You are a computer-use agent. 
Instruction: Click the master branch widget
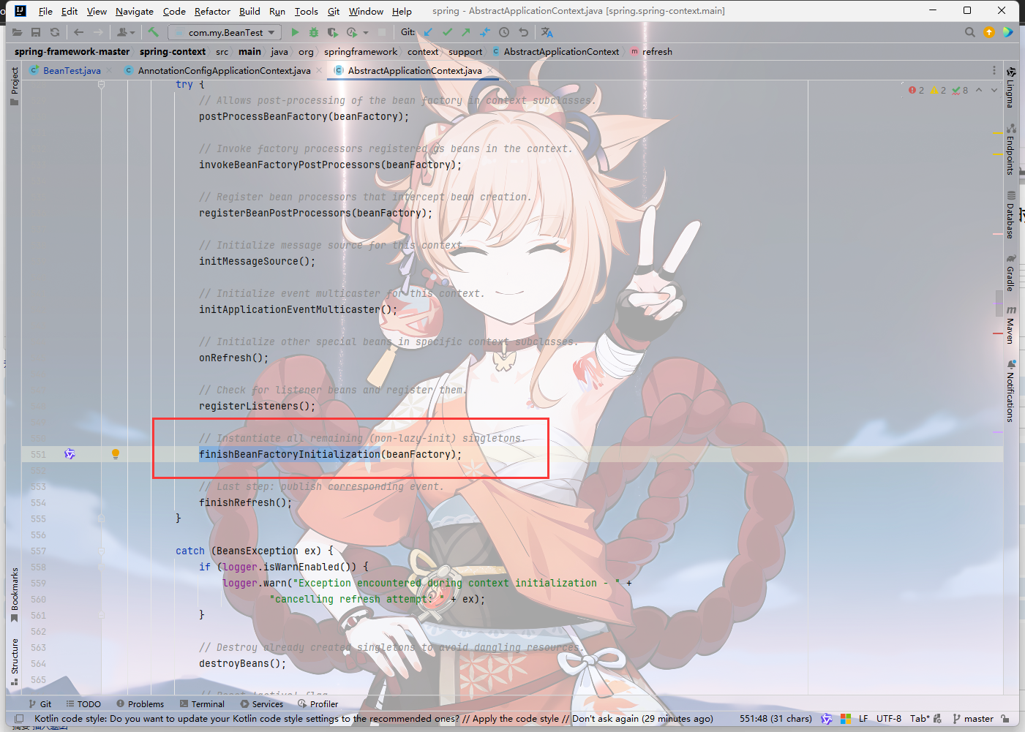973,719
